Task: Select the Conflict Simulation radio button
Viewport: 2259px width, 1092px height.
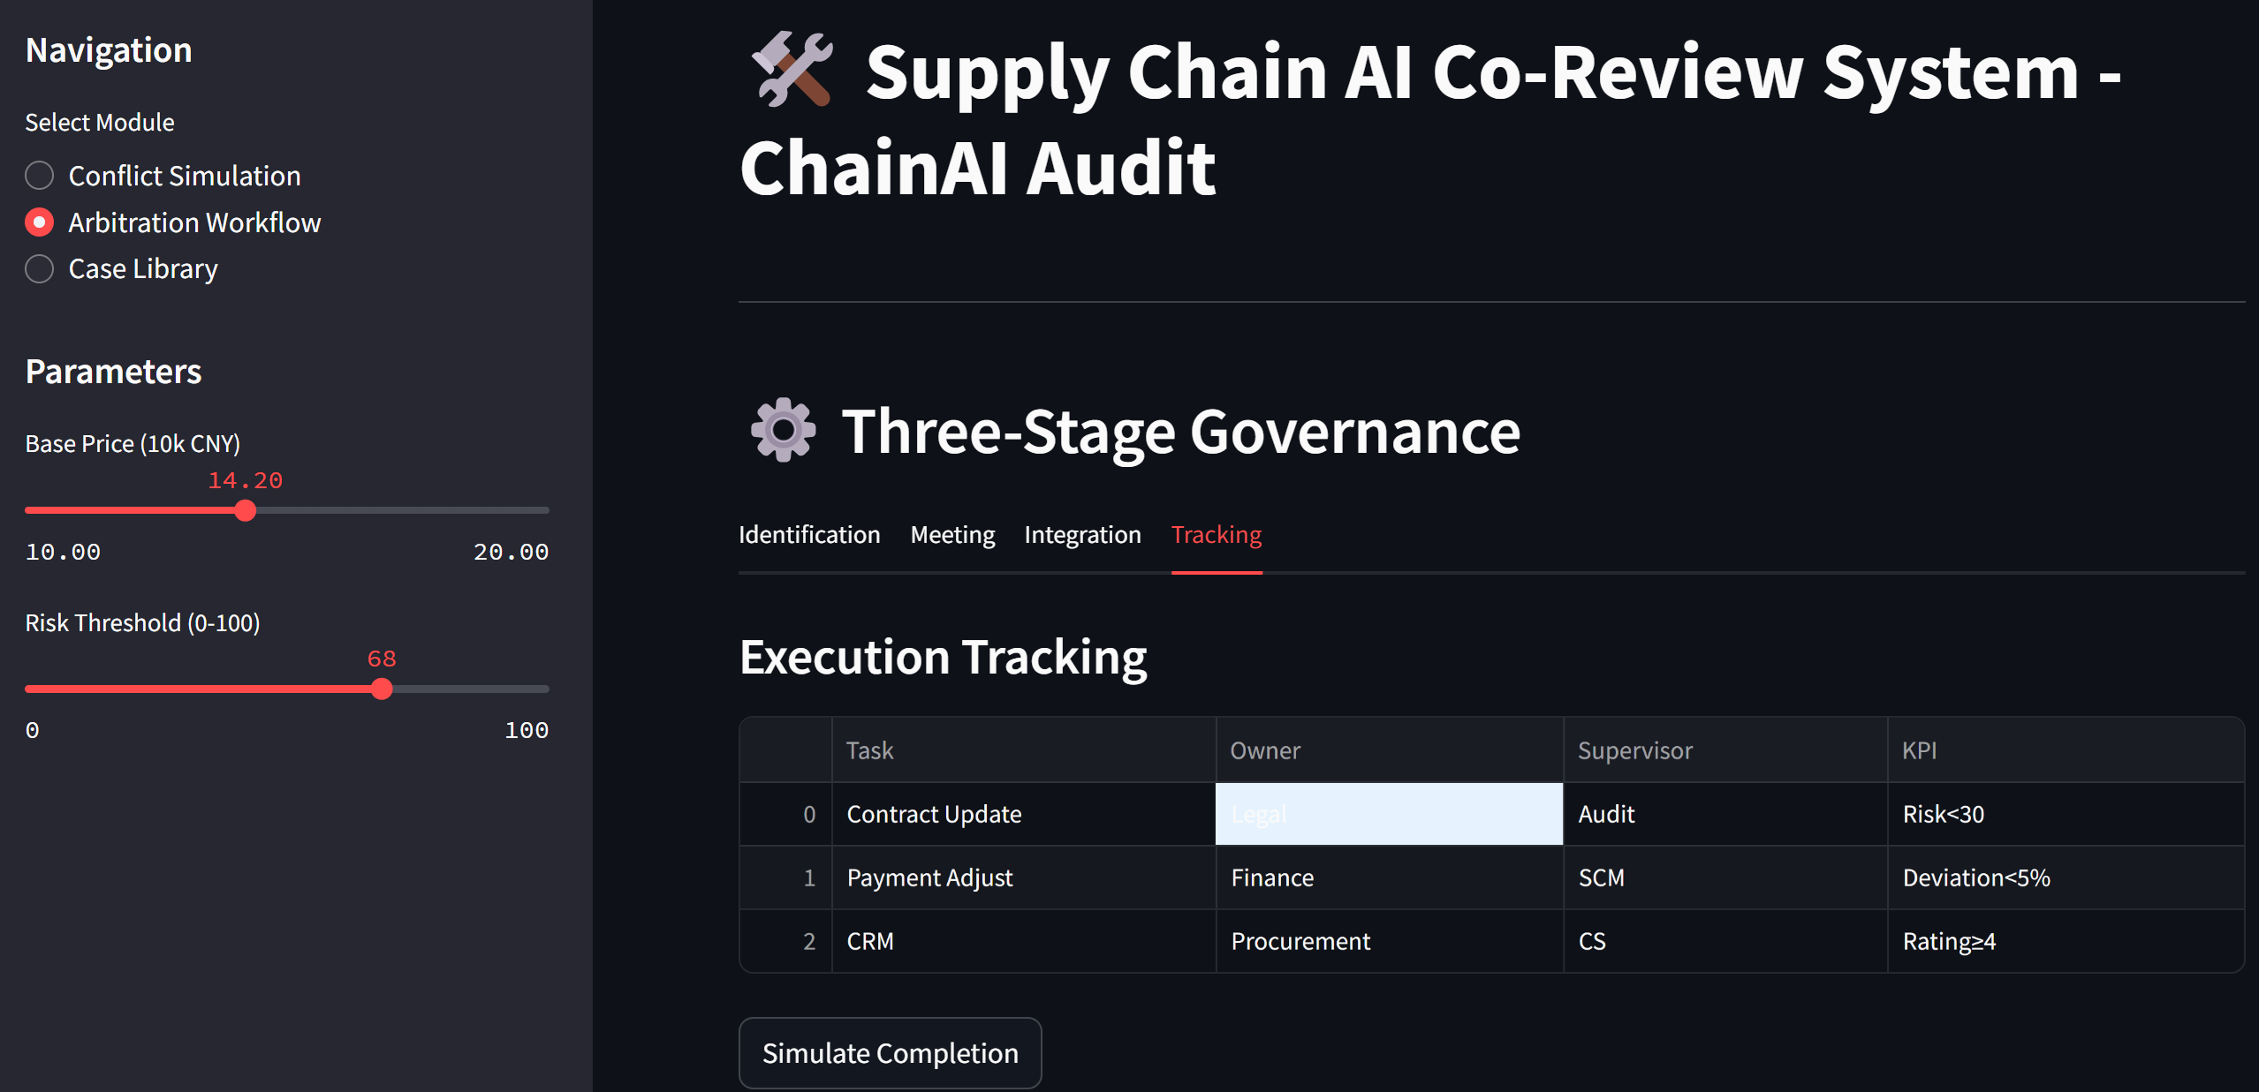Action: (x=39, y=176)
